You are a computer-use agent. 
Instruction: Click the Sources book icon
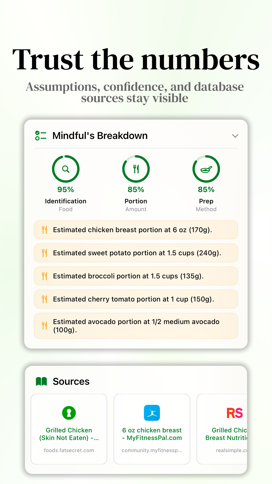[41, 381]
